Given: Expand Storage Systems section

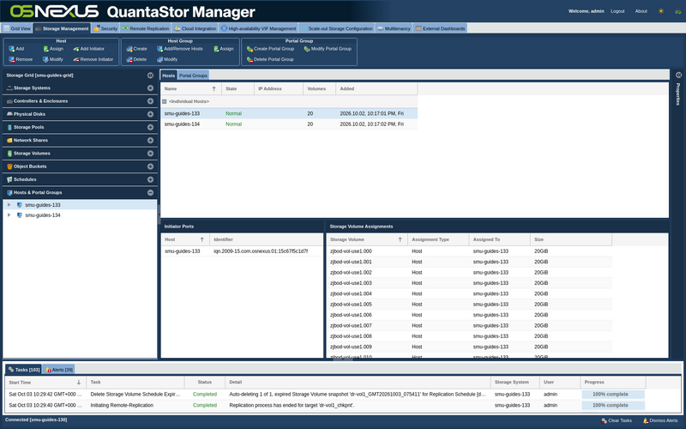Looking at the screenshot, I should click(x=151, y=88).
